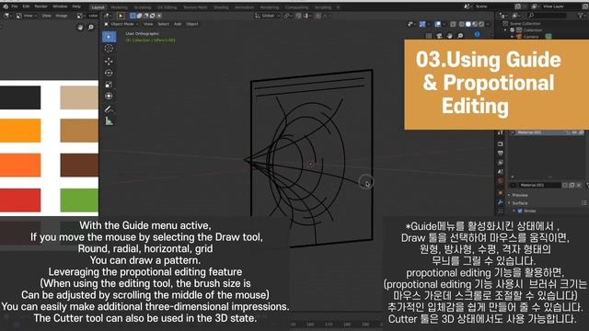
Task: Switch to Material Preview shading
Action: click(x=475, y=24)
